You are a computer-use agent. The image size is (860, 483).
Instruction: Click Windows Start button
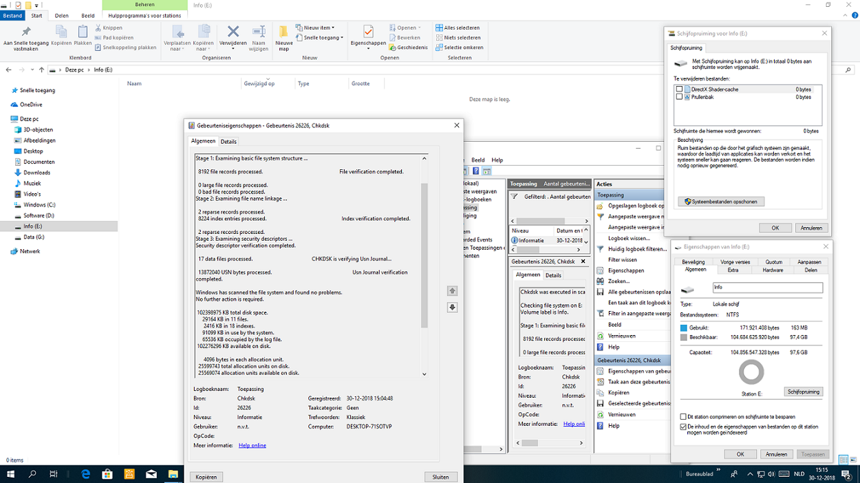pos(11,475)
